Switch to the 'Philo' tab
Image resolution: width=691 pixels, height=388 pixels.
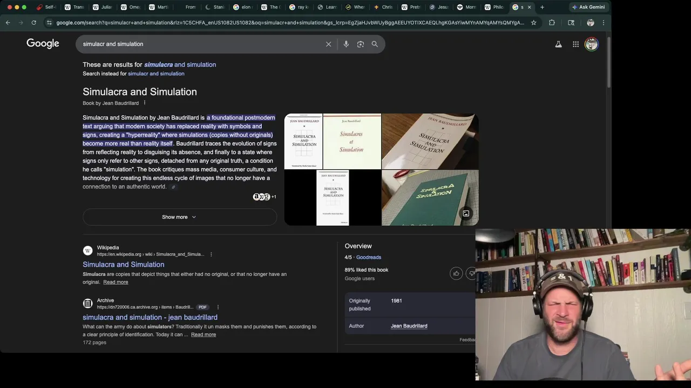pos(494,7)
